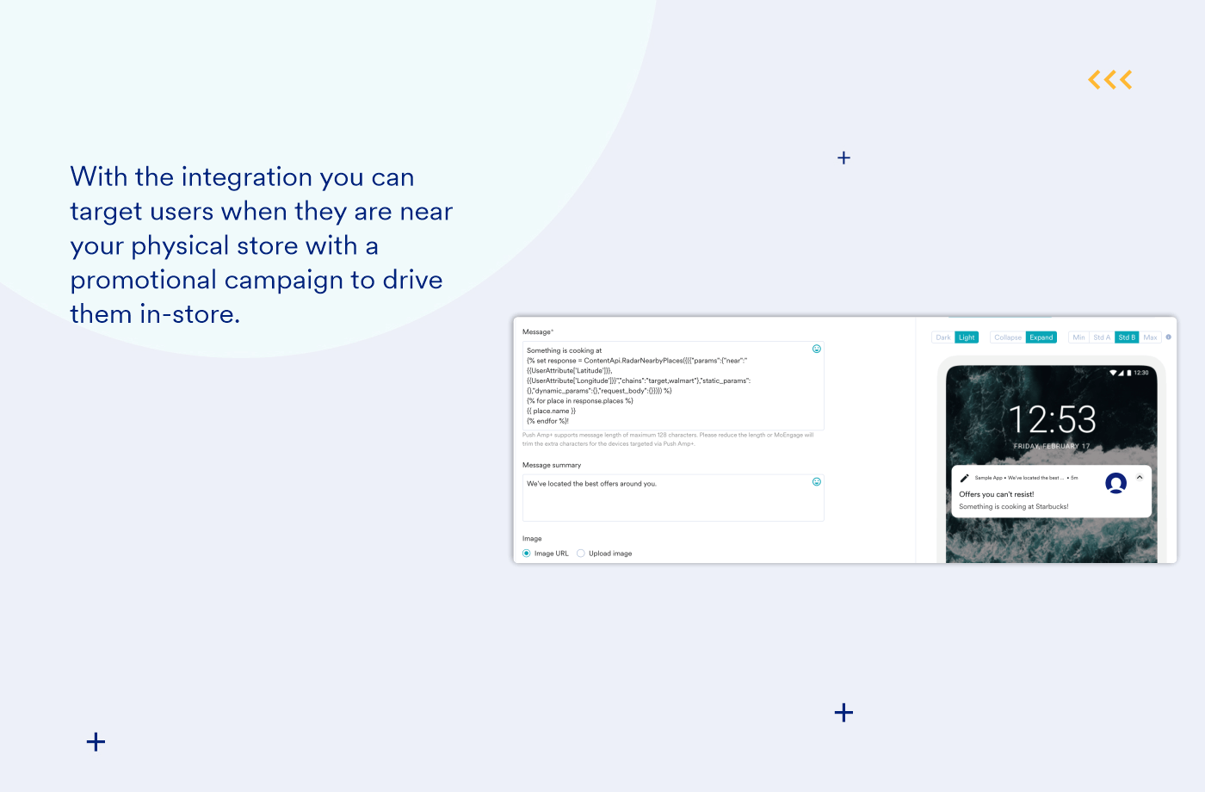
Task: Click the pencil icon in notification preview
Action: [x=964, y=478]
